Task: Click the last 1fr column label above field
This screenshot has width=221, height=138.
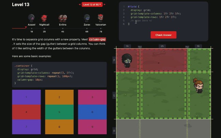Action: tap(198, 46)
